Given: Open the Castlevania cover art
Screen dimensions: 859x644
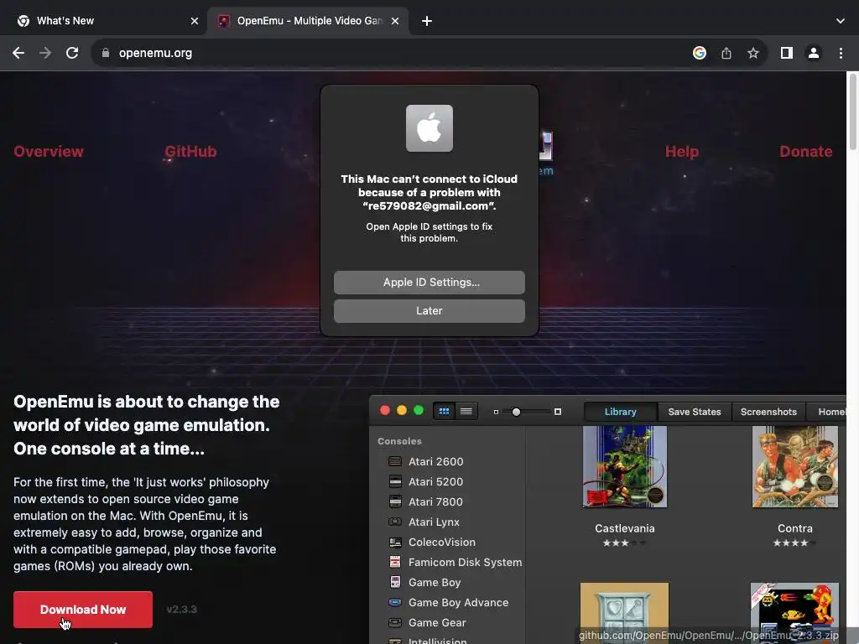Looking at the screenshot, I should tap(625, 467).
